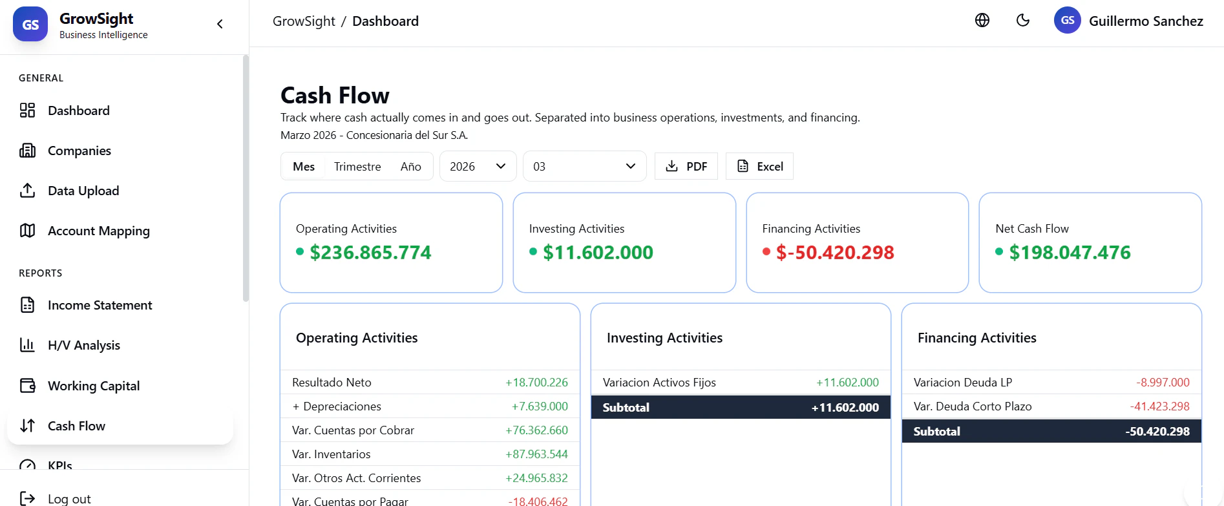Switch to the Trimestre period tab

pyautogui.click(x=357, y=166)
